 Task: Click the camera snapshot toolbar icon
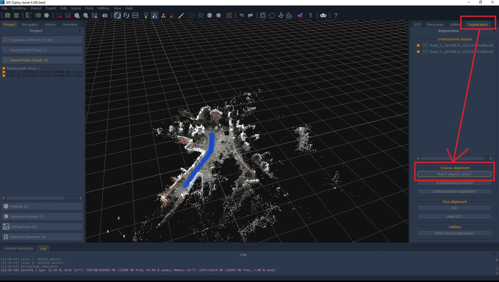[105, 15]
